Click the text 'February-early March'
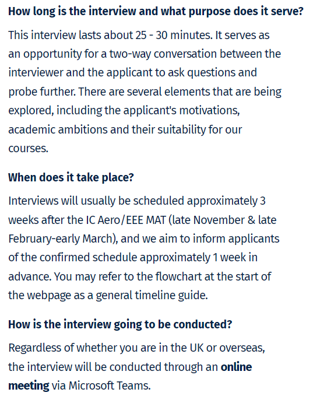Screen dimensions: 313x403 pos(61,239)
